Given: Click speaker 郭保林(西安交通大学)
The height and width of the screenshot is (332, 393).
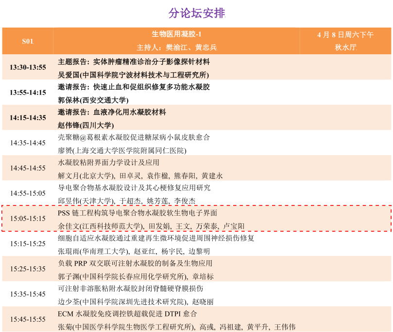Looking at the screenshot, I should pyautogui.click(x=93, y=100).
